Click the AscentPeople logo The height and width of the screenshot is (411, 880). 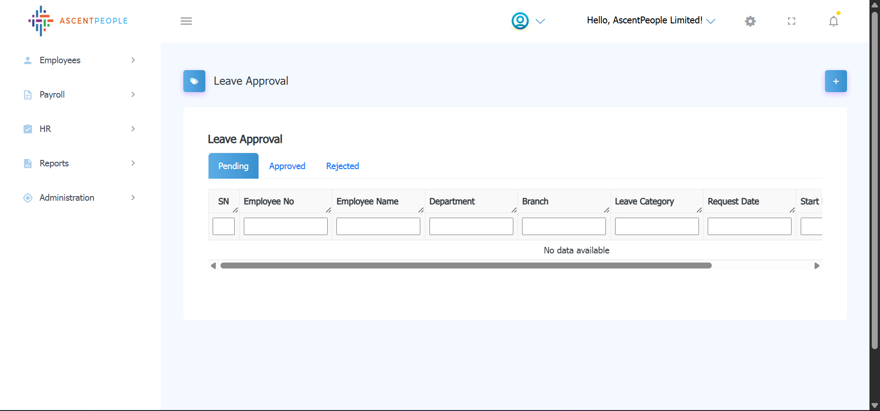pyautogui.click(x=78, y=21)
